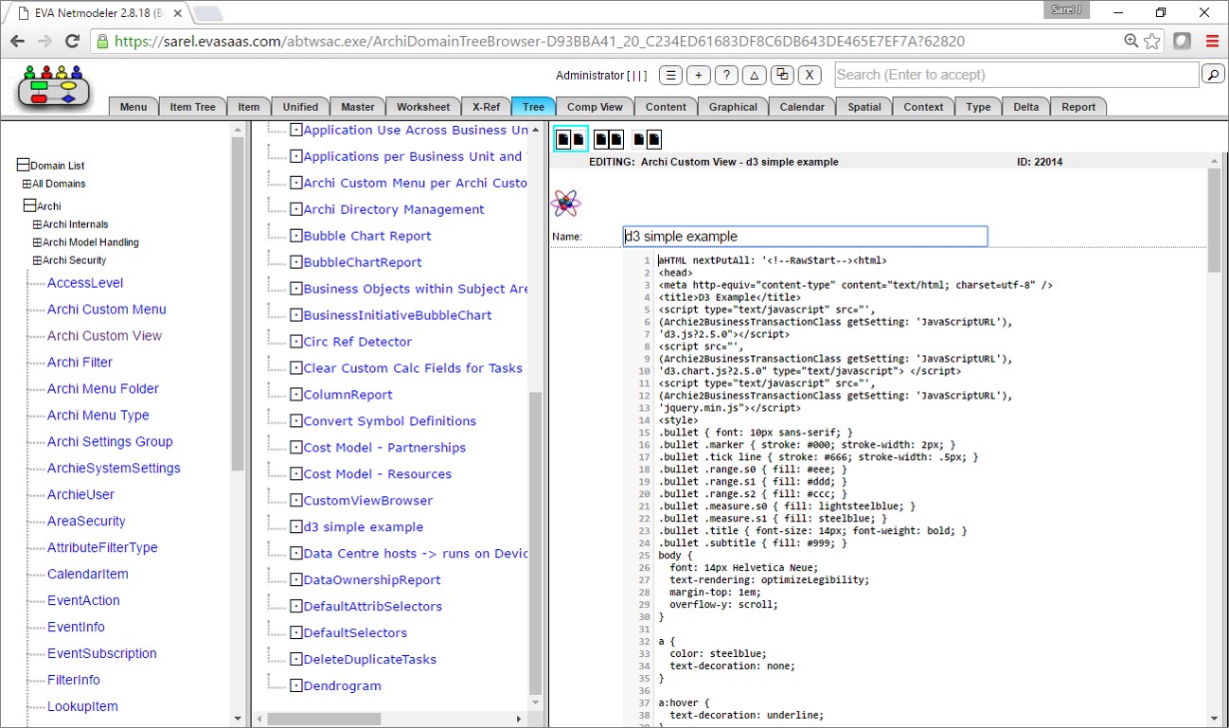The width and height of the screenshot is (1229, 728).
Task: Click the hamburger lines toolbar button
Action: (670, 76)
